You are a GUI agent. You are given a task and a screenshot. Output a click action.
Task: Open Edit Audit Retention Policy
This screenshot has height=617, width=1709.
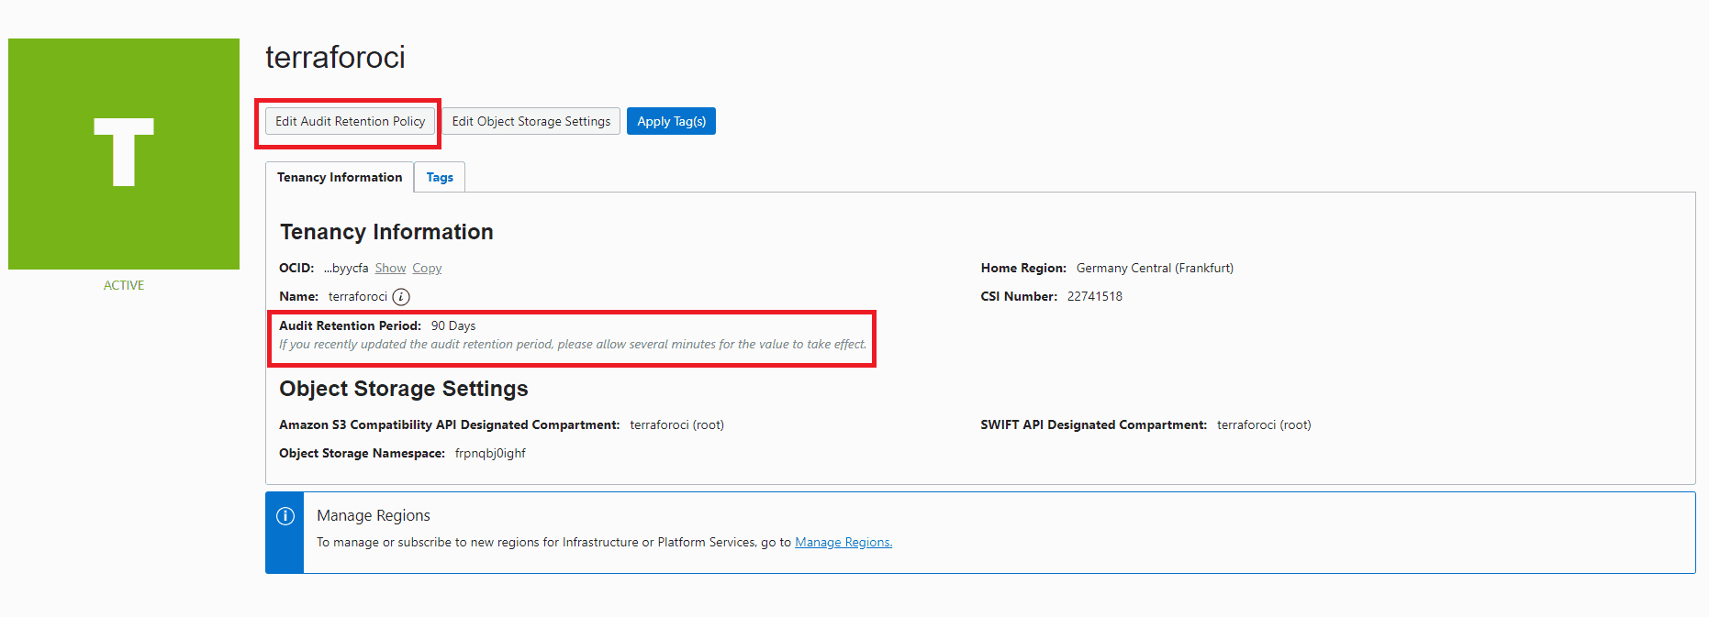(350, 122)
